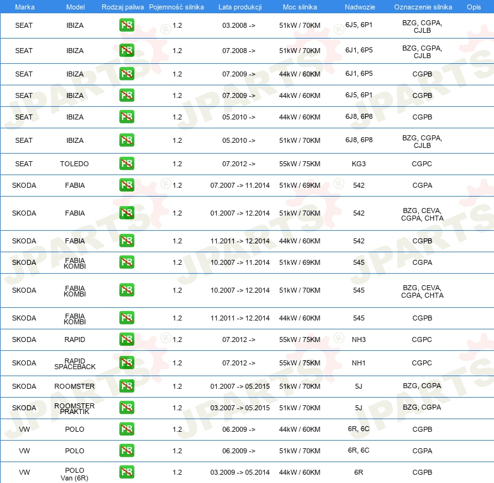Click engine size 1.2 in RAPID SPACEBACK row
This screenshot has width=494, height=483.
tap(177, 363)
